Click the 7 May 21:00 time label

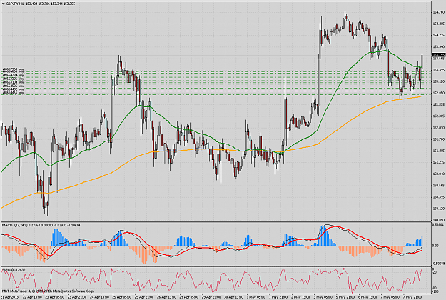coord(412,297)
